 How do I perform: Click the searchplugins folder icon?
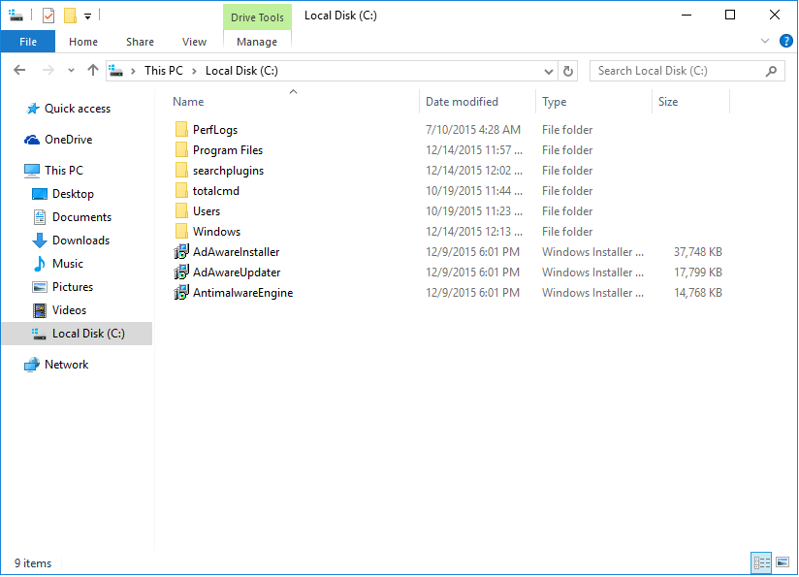[x=181, y=171]
